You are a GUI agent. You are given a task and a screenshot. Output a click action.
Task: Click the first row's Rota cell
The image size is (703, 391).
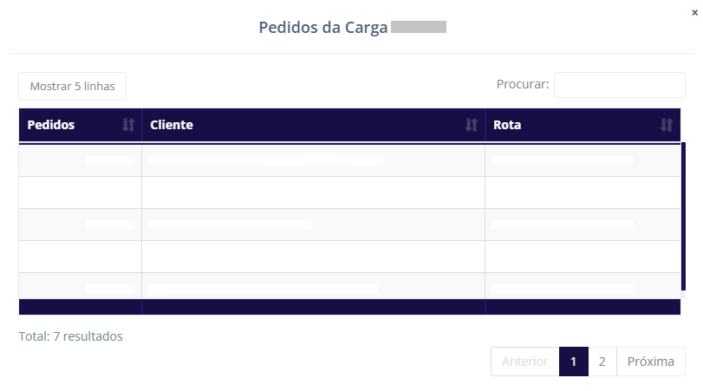[x=583, y=160]
